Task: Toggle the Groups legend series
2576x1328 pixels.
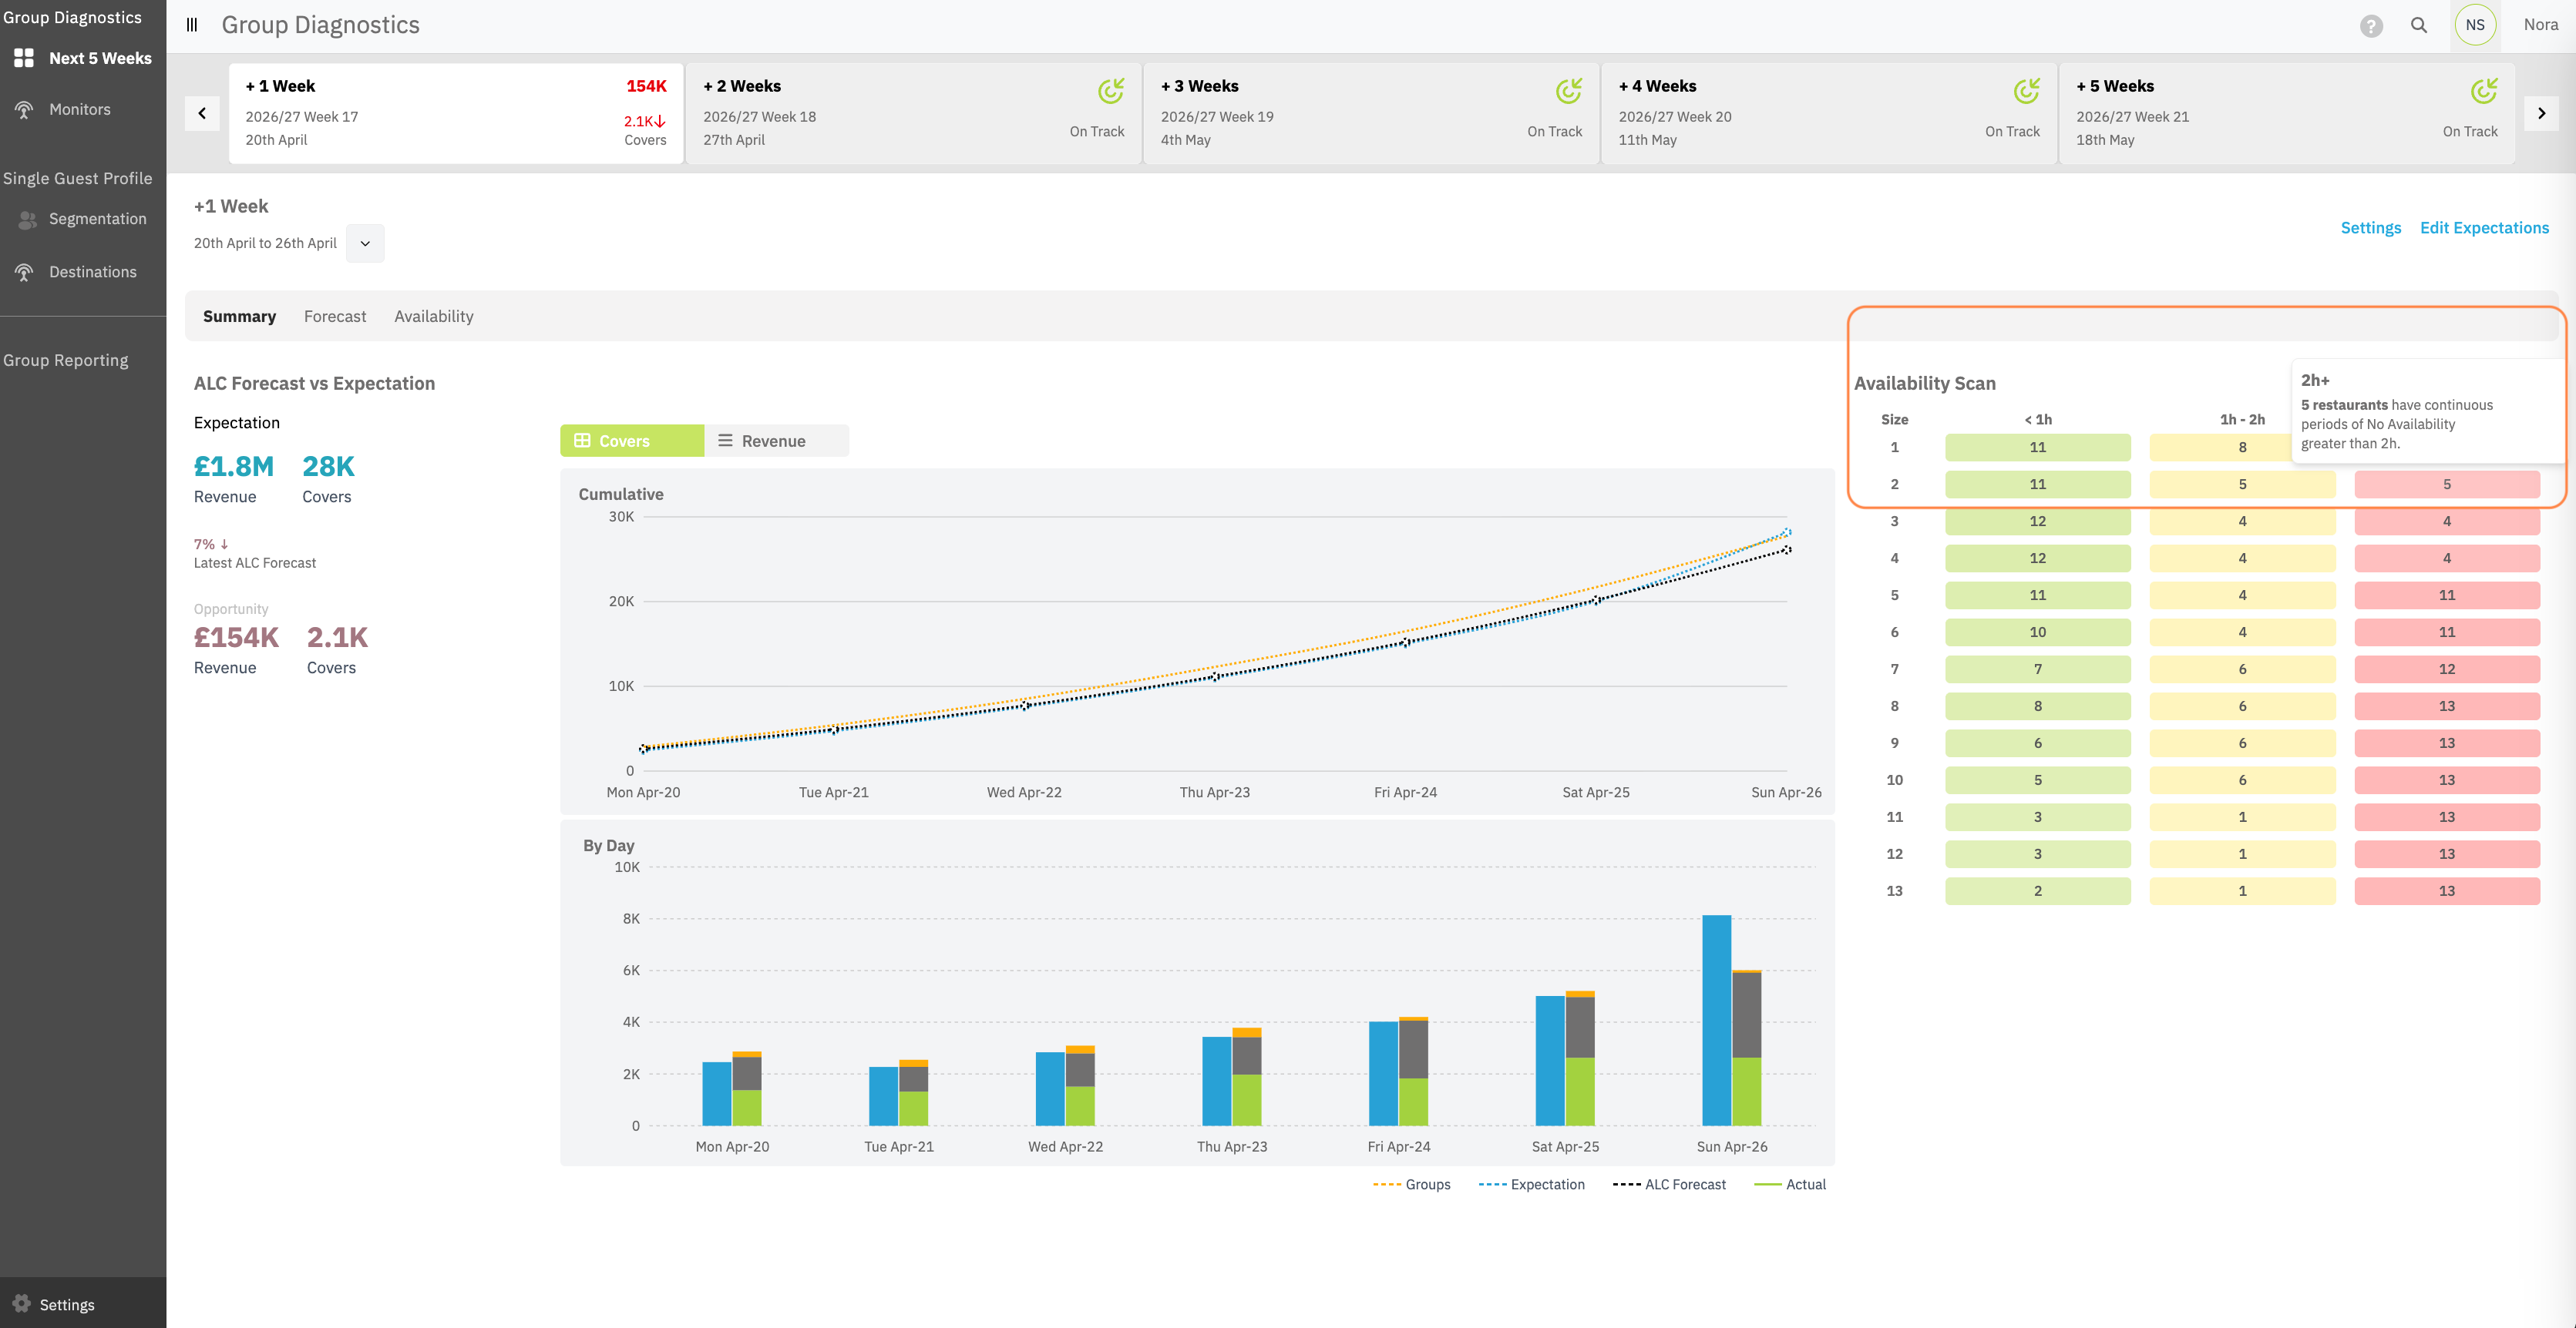Action: 1412,1184
